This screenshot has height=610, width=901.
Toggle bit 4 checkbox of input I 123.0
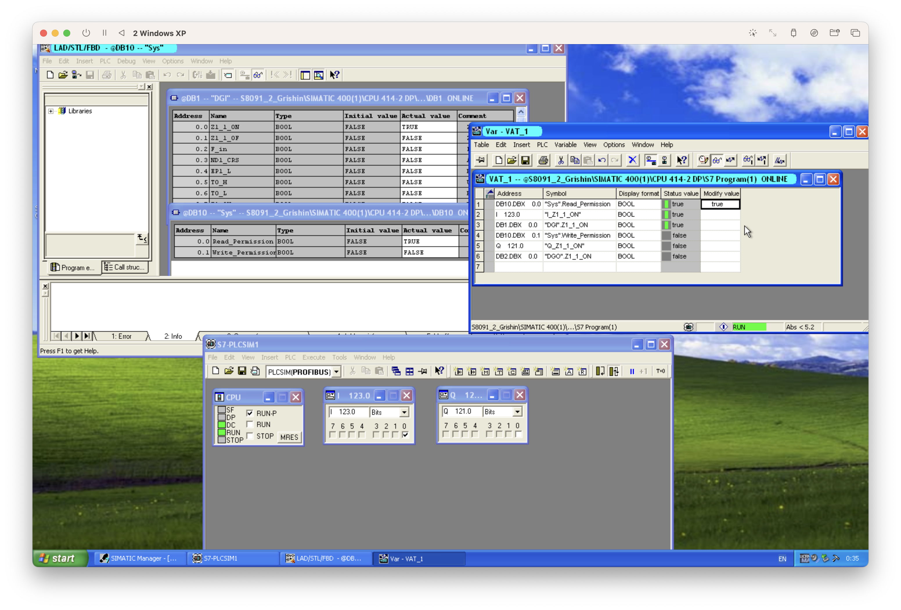(x=362, y=435)
